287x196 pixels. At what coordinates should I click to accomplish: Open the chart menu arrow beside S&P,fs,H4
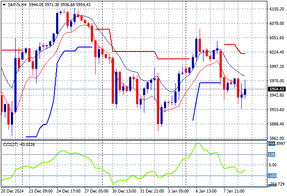(4, 4)
